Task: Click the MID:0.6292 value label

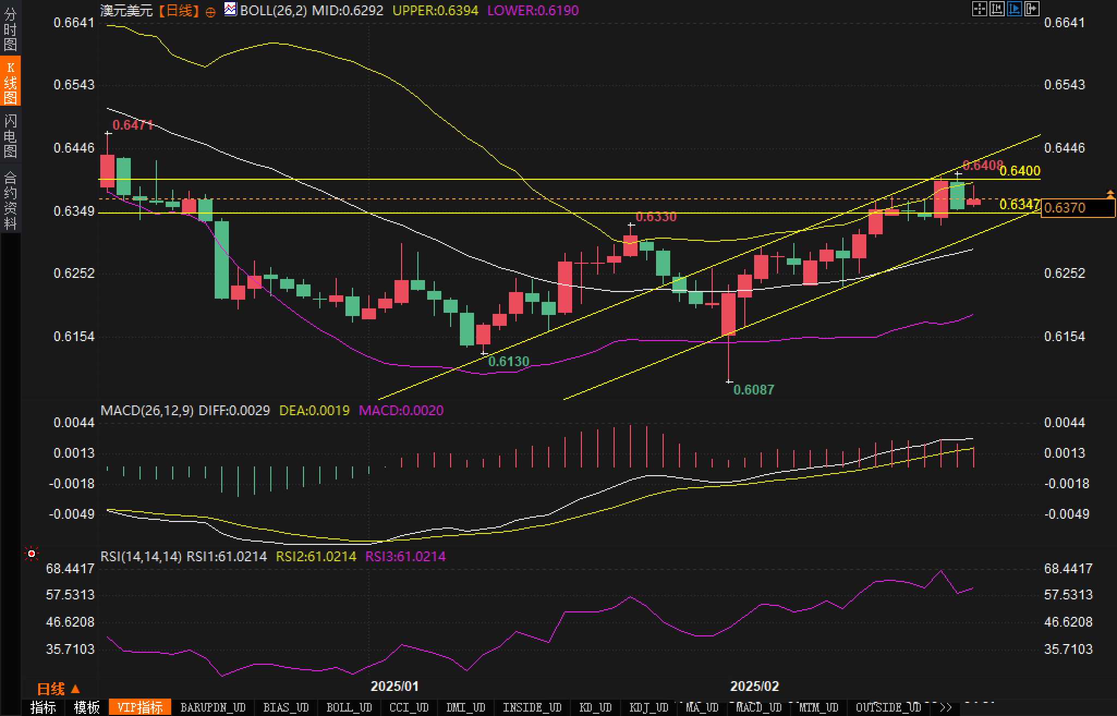Action: tap(348, 10)
